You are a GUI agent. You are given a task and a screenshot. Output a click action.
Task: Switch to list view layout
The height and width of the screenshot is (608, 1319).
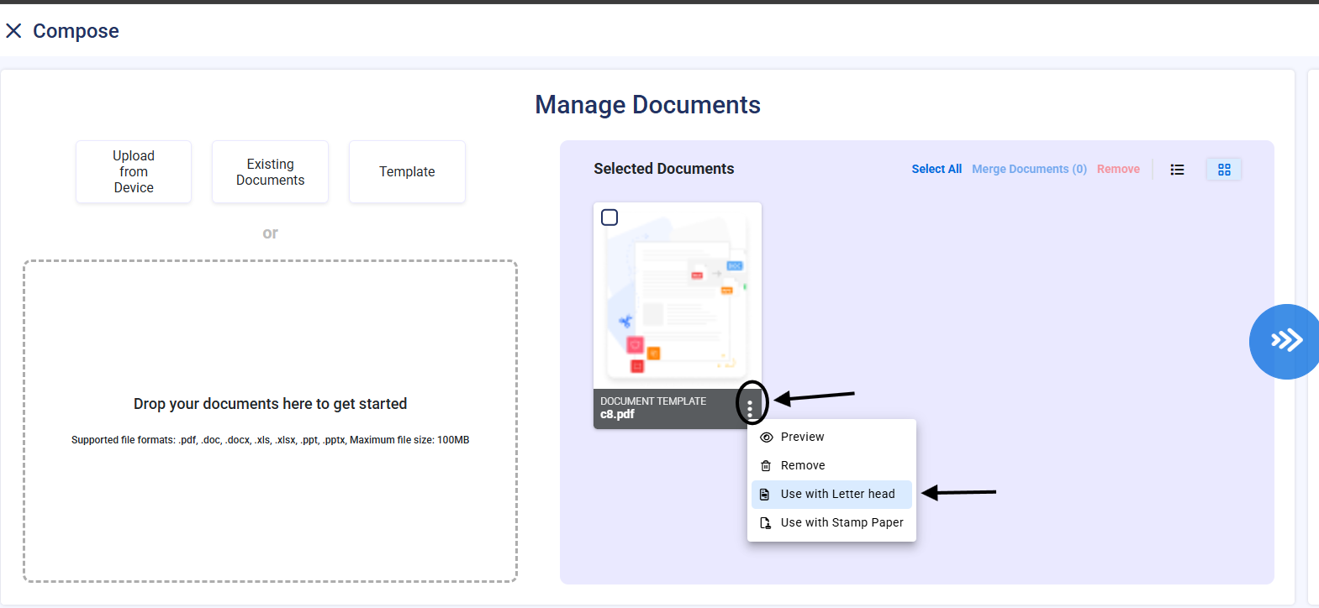(x=1177, y=170)
